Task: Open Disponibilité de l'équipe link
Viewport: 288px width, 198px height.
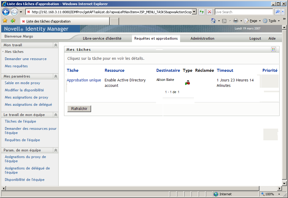Action: pyautogui.click(x=25, y=180)
